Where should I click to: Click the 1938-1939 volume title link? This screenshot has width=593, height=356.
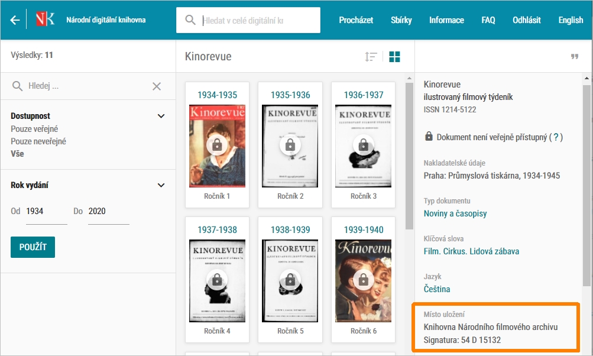pyautogui.click(x=290, y=229)
